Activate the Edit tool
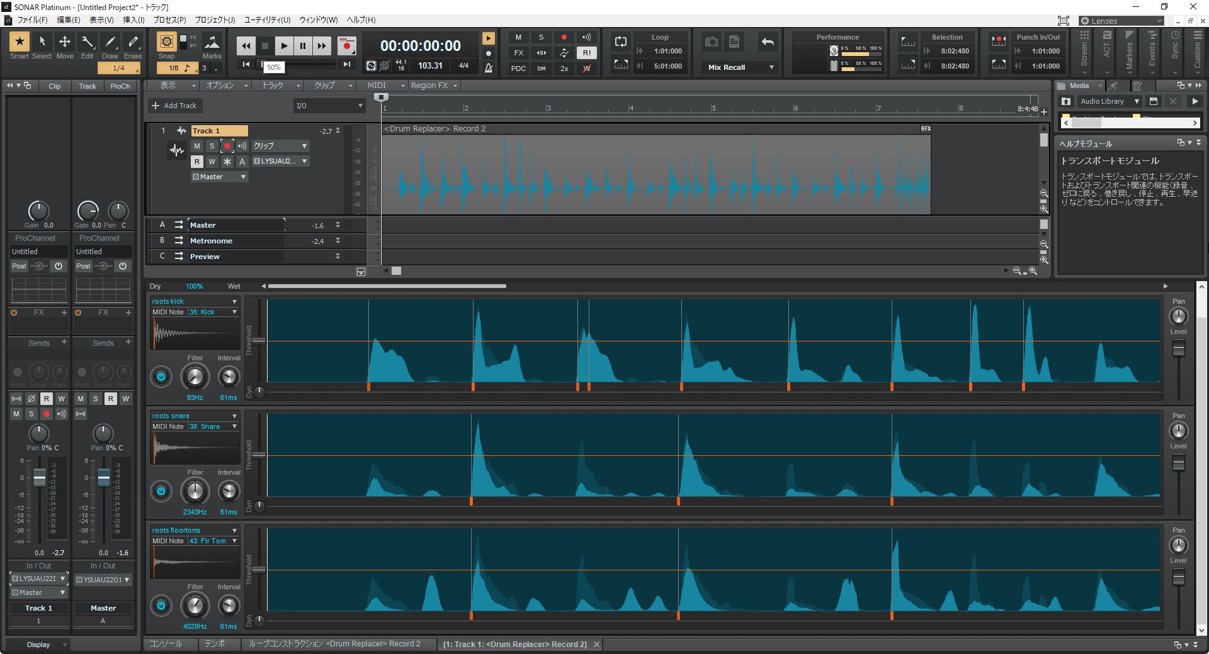The width and height of the screenshot is (1209, 654). click(x=88, y=42)
